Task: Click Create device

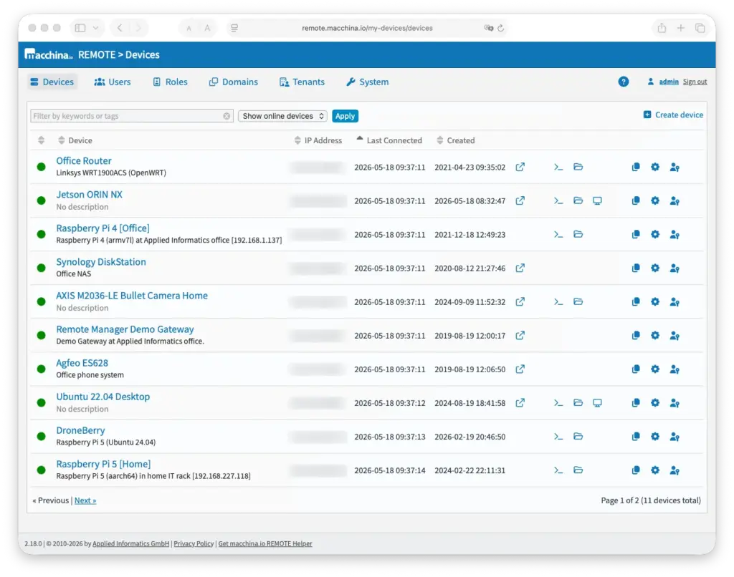Action: [673, 115]
